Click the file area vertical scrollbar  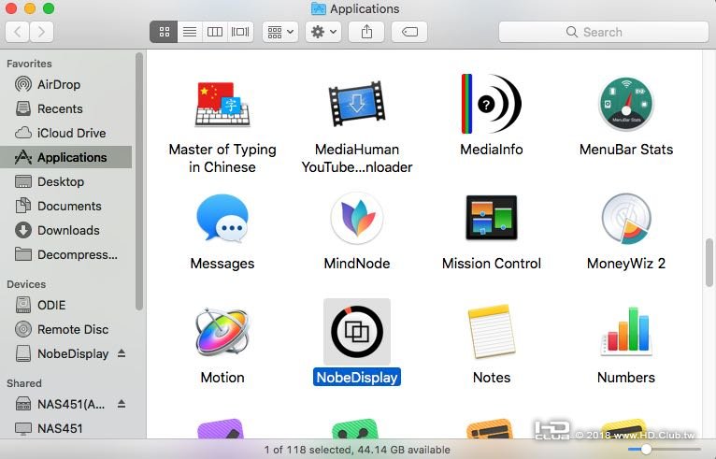click(709, 263)
